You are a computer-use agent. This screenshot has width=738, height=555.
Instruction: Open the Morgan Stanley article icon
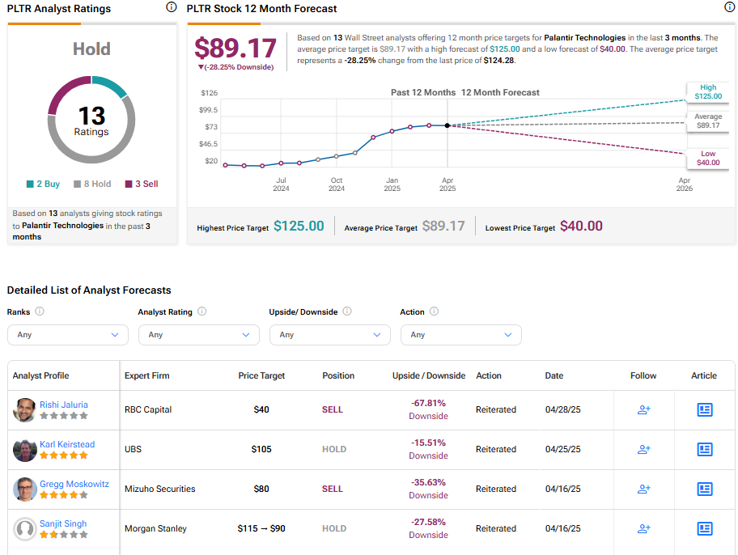point(705,528)
